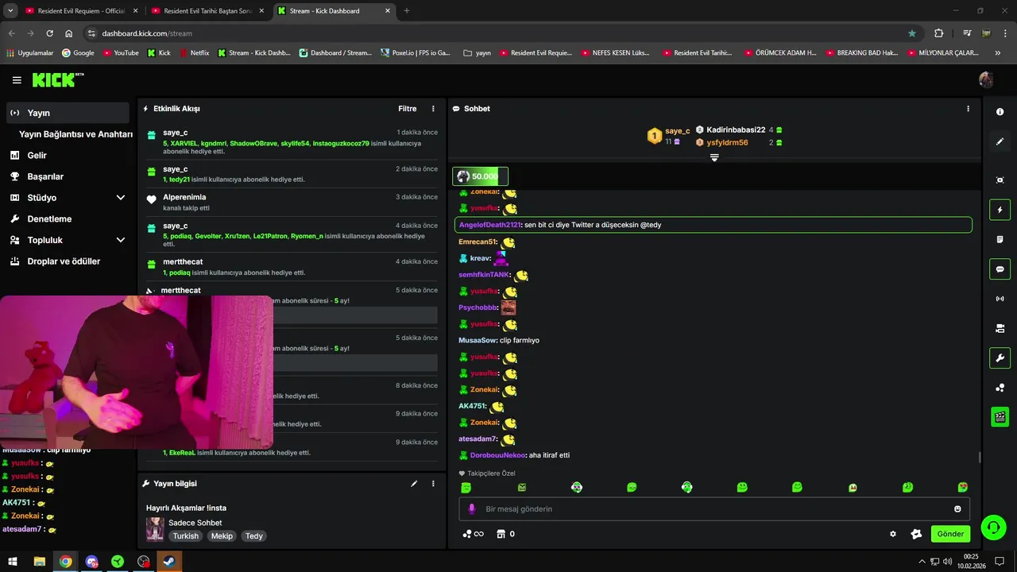Click Kadirinbabasi22 in leaderboard
Viewport: 1017px width, 572px height.
(736, 129)
